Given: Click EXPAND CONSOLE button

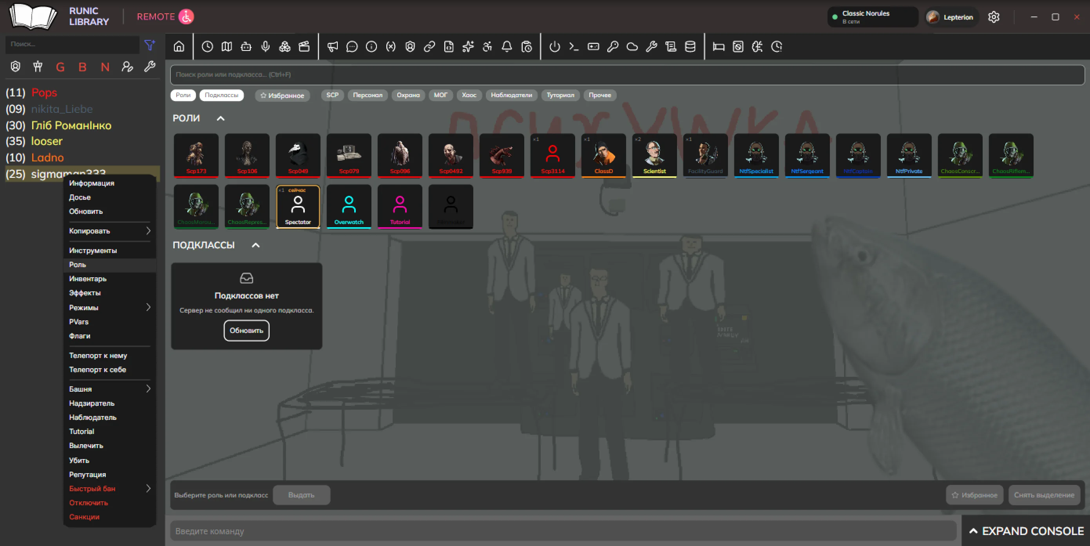Looking at the screenshot, I should pos(1026,531).
